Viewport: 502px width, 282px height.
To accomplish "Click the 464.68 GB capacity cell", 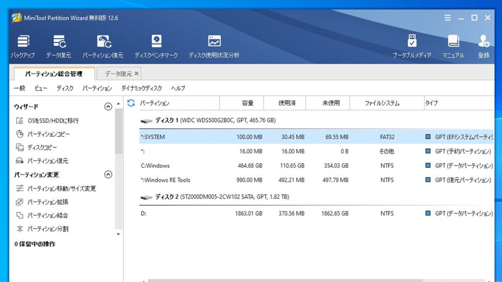I will (250, 165).
